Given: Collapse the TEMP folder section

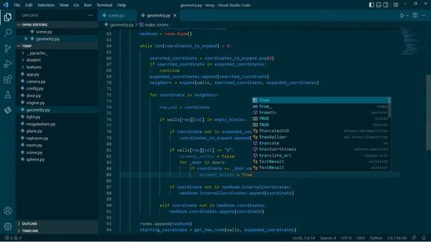Looking at the screenshot, I should (x=57, y=46).
